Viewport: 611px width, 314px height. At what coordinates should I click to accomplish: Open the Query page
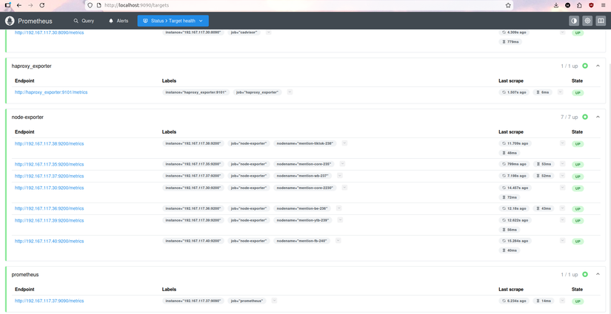pos(84,21)
